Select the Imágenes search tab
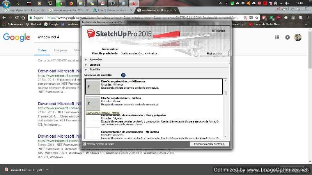Screen dimensions: 312x175 (60, 51)
